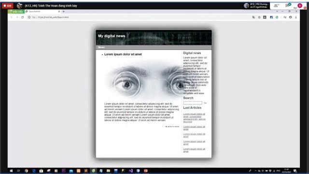
Task: View site information icon in address bar
Action: coord(29,17)
